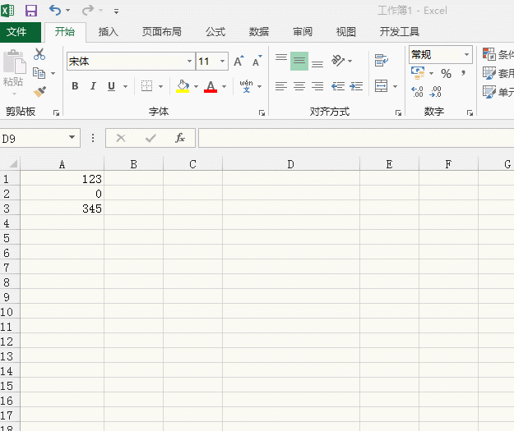Click the Merge and Center icon
The height and width of the screenshot is (431, 514).
pyautogui.click(x=382, y=86)
